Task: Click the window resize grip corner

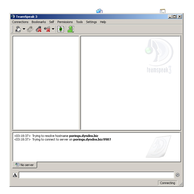Action: point(181,184)
